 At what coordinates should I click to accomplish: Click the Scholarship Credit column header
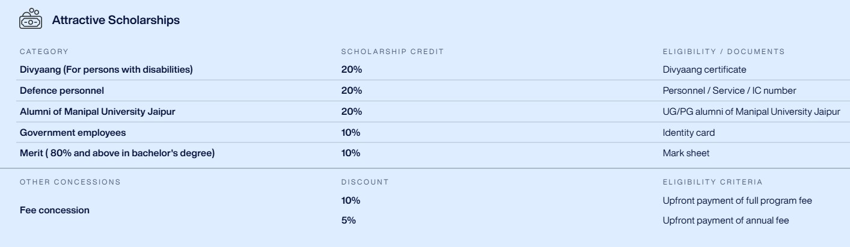click(392, 52)
